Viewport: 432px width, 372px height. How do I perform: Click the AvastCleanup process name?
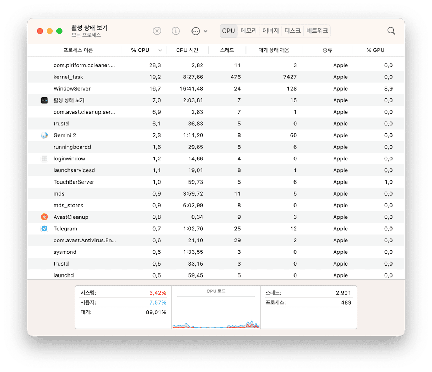tap(71, 217)
